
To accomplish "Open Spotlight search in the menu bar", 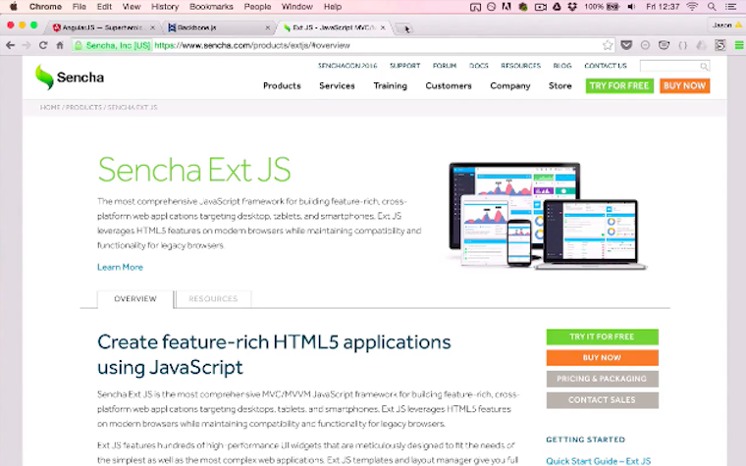I will (x=712, y=7).
